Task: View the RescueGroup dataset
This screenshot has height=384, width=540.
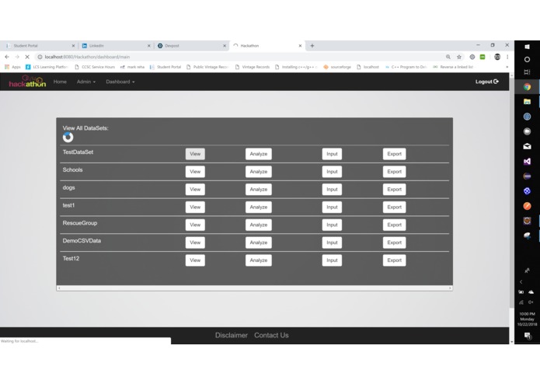Action: pos(195,225)
